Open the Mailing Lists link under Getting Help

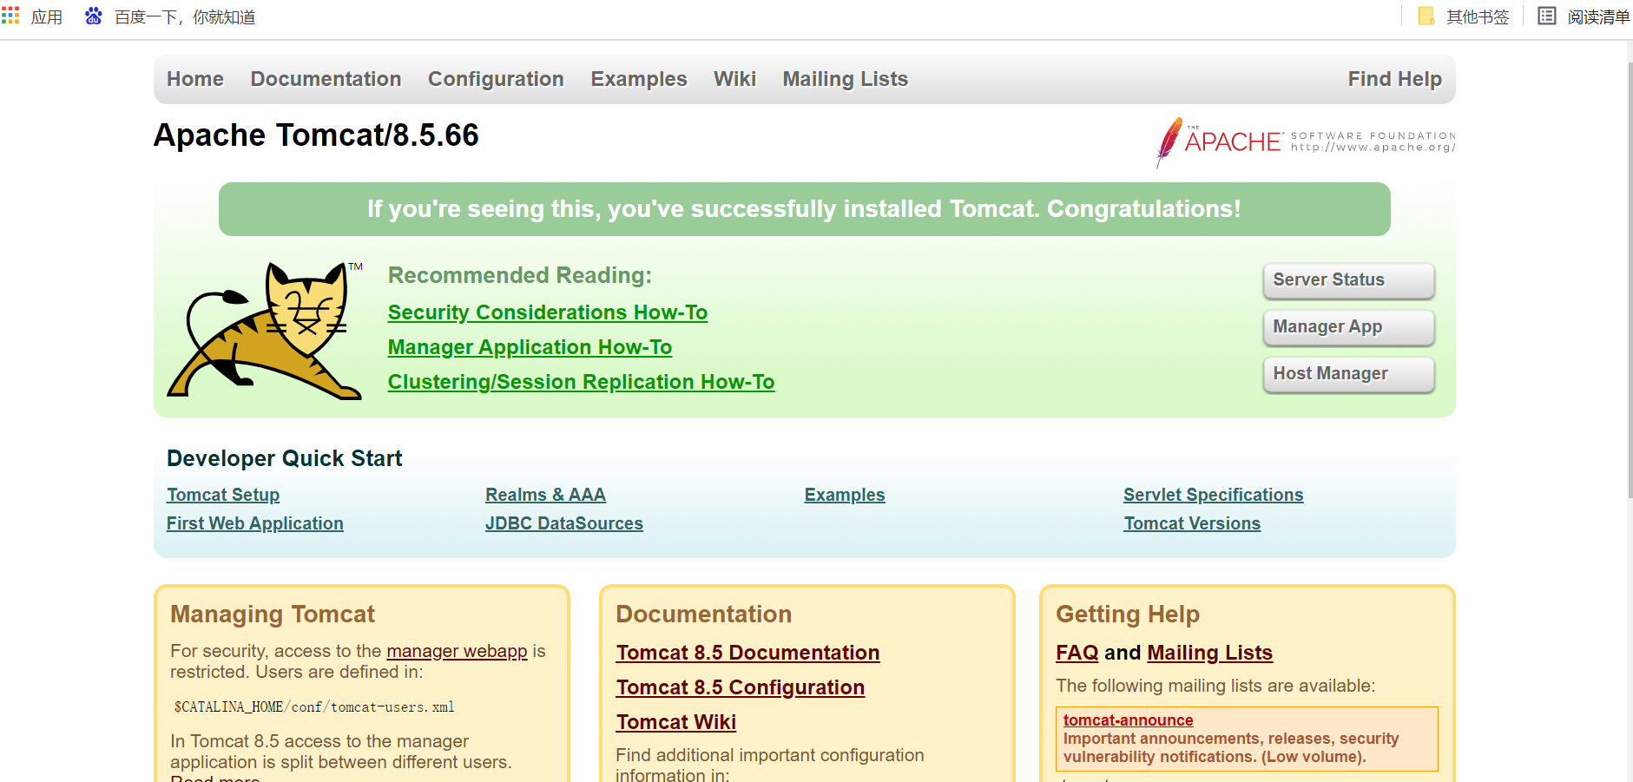click(1209, 653)
